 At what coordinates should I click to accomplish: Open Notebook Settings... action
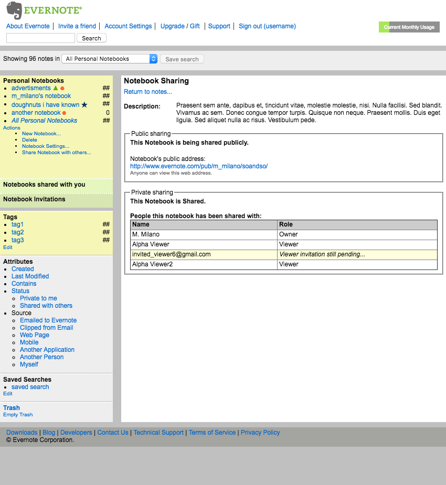coord(46,146)
